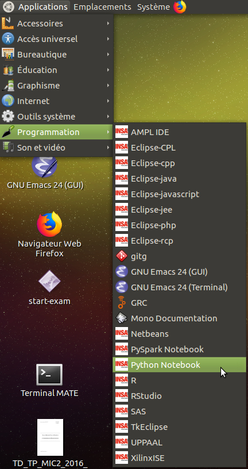248x469 pixels.
Task: Launch Eclipse-php
Action: 179,225
